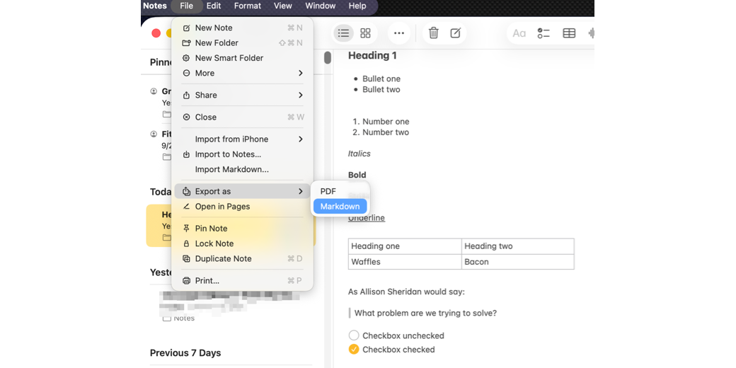Select Import Markdown…
This screenshot has height=368, width=736.
pyautogui.click(x=242, y=169)
